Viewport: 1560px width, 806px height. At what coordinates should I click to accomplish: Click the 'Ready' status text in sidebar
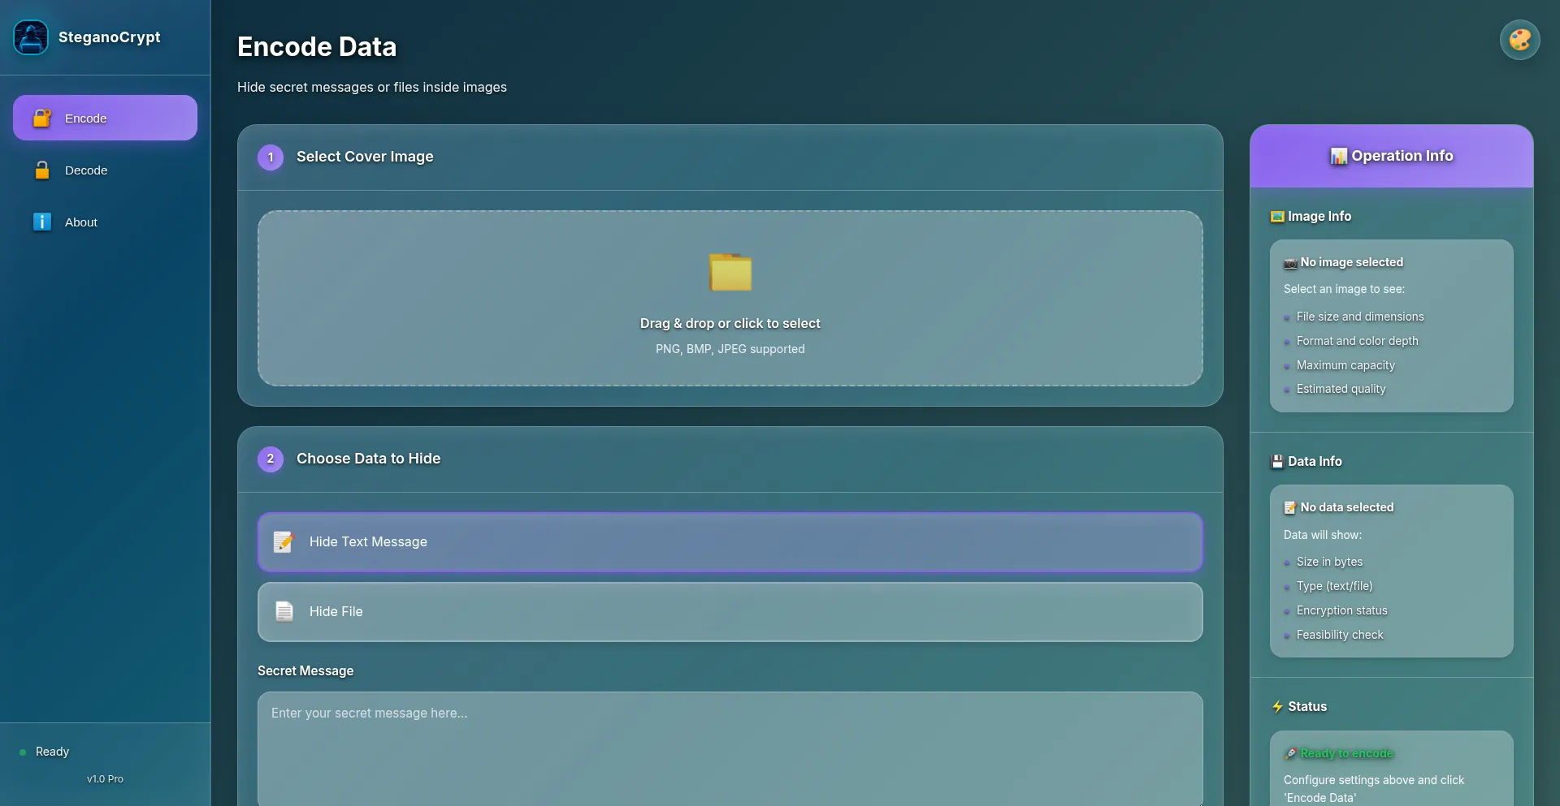(x=52, y=752)
